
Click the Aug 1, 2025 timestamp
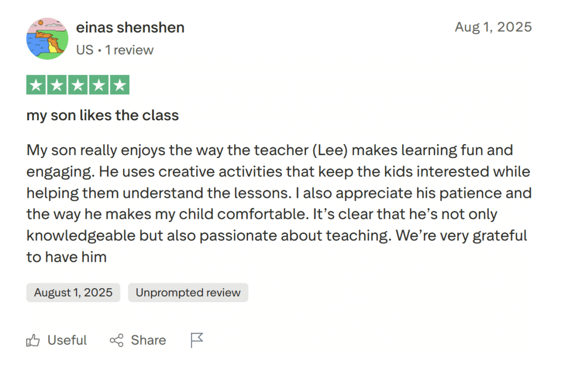[493, 26]
